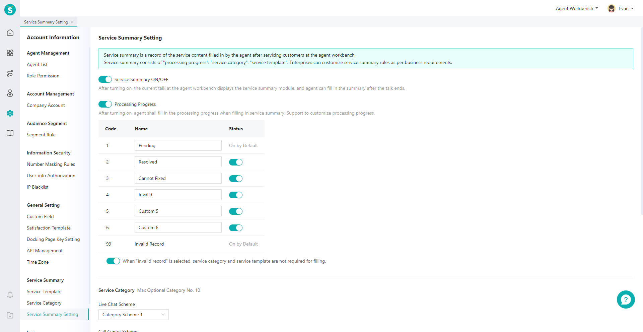This screenshot has width=643, height=332.
Task: Edit the Resolved name field
Action: pos(178,162)
